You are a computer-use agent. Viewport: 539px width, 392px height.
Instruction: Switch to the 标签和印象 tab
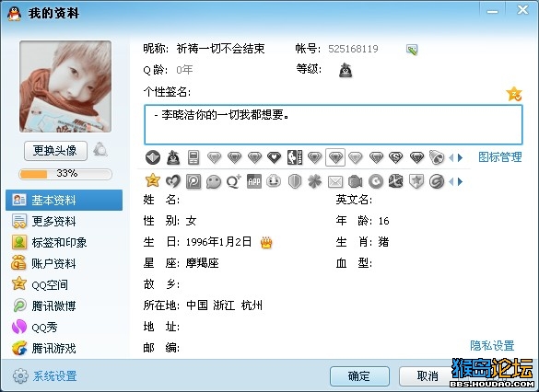pos(64,243)
